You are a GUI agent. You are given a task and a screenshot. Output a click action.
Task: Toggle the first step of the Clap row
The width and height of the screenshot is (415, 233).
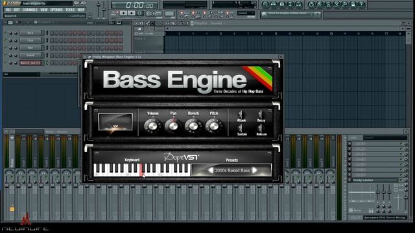tap(52, 40)
